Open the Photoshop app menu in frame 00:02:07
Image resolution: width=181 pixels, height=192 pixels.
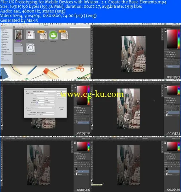97,24
